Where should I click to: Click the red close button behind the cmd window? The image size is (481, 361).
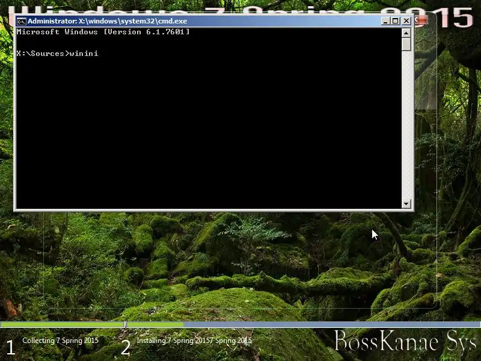click(x=421, y=20)
